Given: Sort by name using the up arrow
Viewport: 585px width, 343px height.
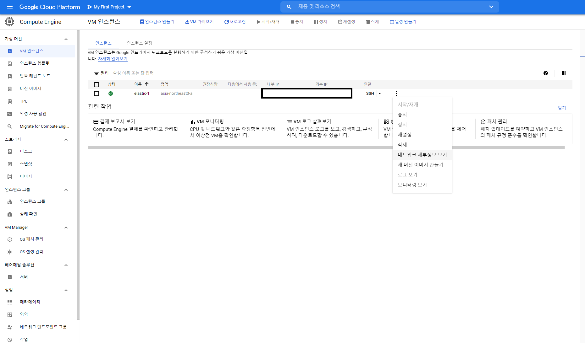Looking at the screenshot, I should coord(147,84).
